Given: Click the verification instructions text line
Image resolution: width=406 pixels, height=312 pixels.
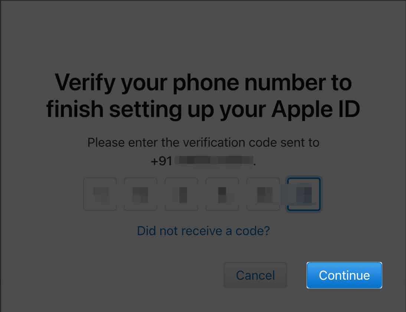Looking at the screenshot, I should point(203,142).
